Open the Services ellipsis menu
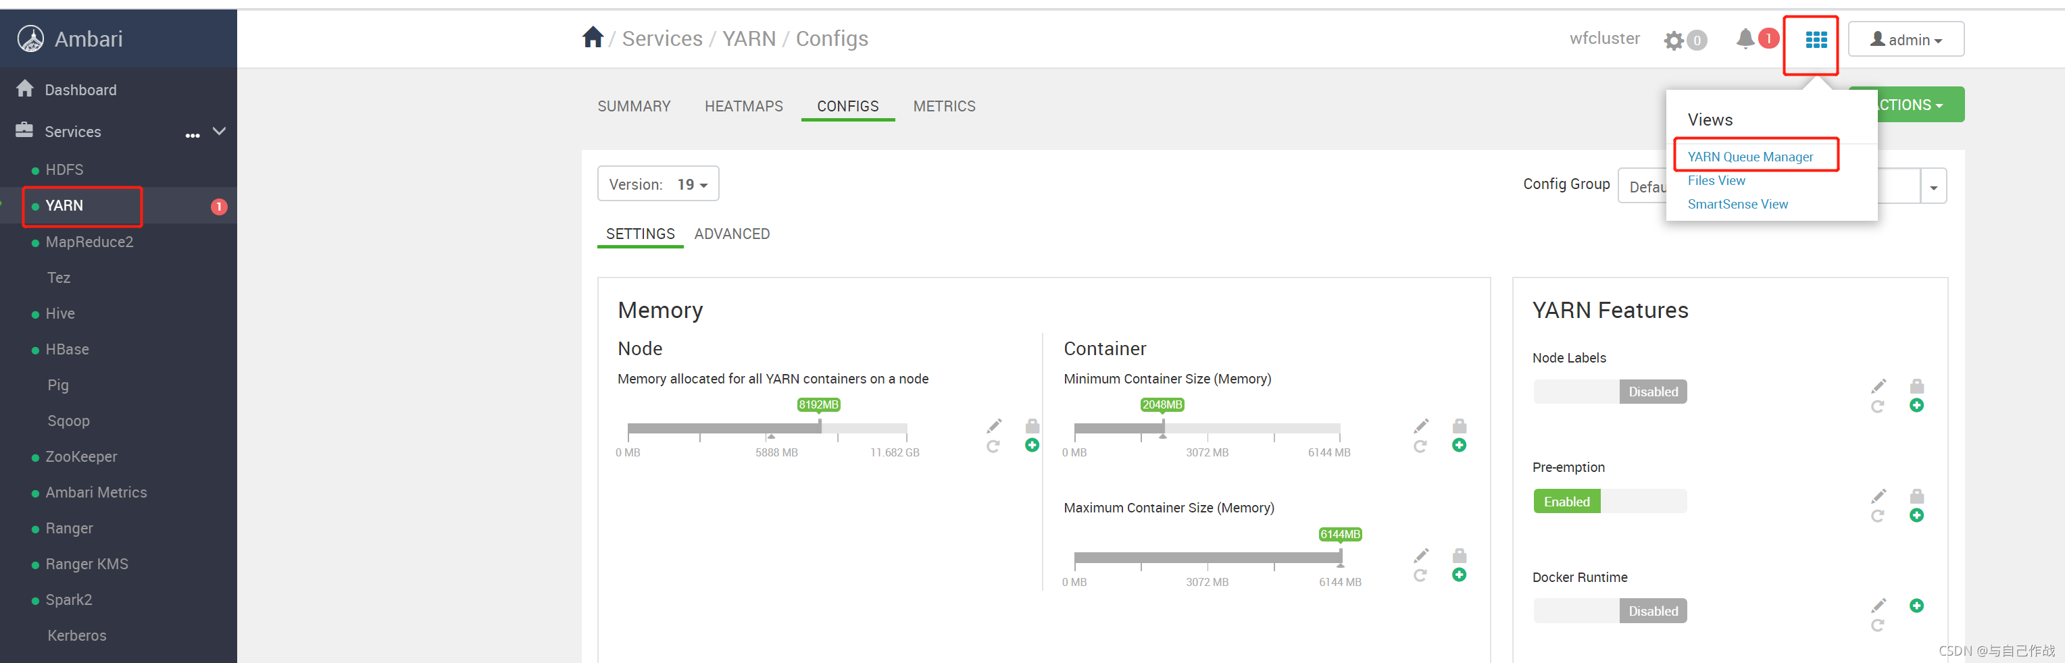The height and width of the screenshot is (663, 2065). (x=193, y=135)
